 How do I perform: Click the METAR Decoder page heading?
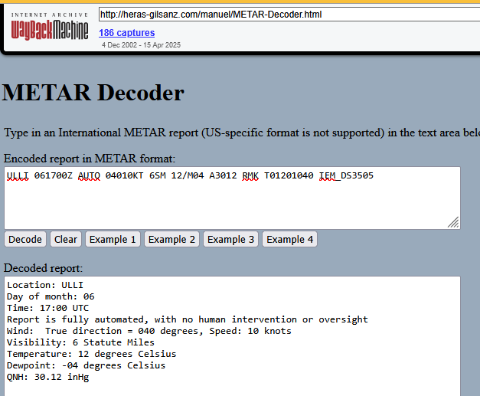(93, 93)
